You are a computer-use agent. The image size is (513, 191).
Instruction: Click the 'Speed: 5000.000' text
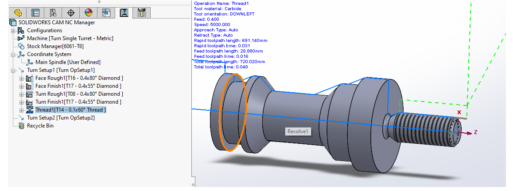click(x=212, y=24)
